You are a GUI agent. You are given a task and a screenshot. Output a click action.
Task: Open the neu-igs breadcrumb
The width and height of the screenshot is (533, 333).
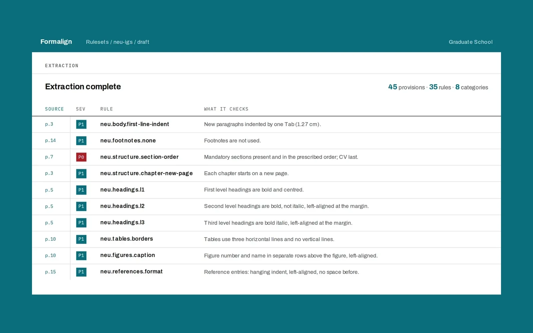click(x=123, y=42)
